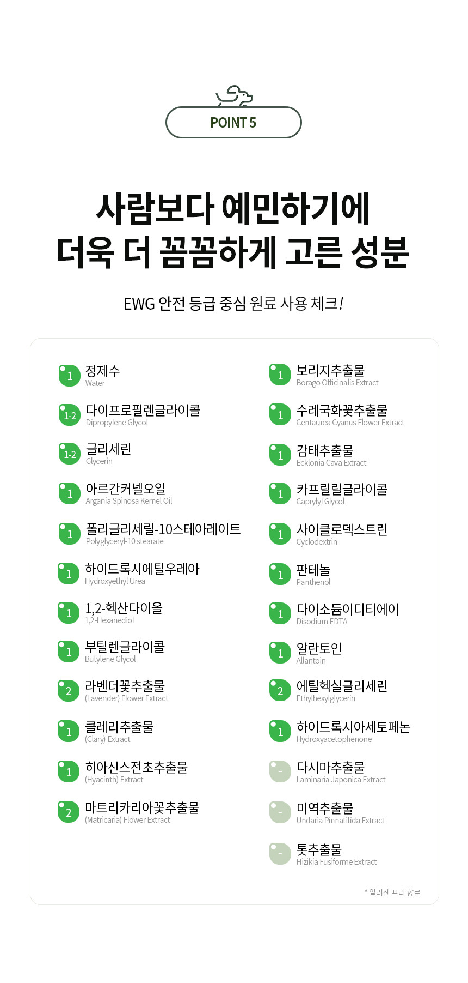This screenshot has width=468, height=983.
Task: Click the headline 사람보다 예민하기에
Action: coord(233,209)
